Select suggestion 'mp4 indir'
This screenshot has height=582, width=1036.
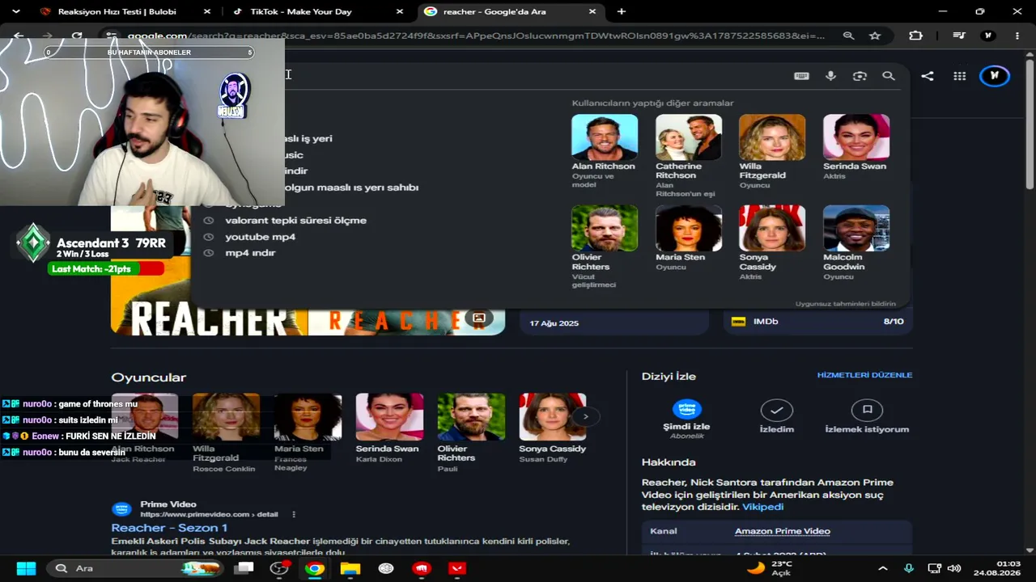250,253
